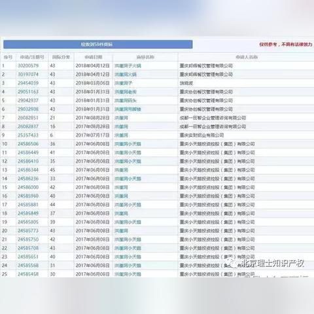Select the class value 16 in row 8
The height and width of the screenshot is (314, 314).
point(52,126)
